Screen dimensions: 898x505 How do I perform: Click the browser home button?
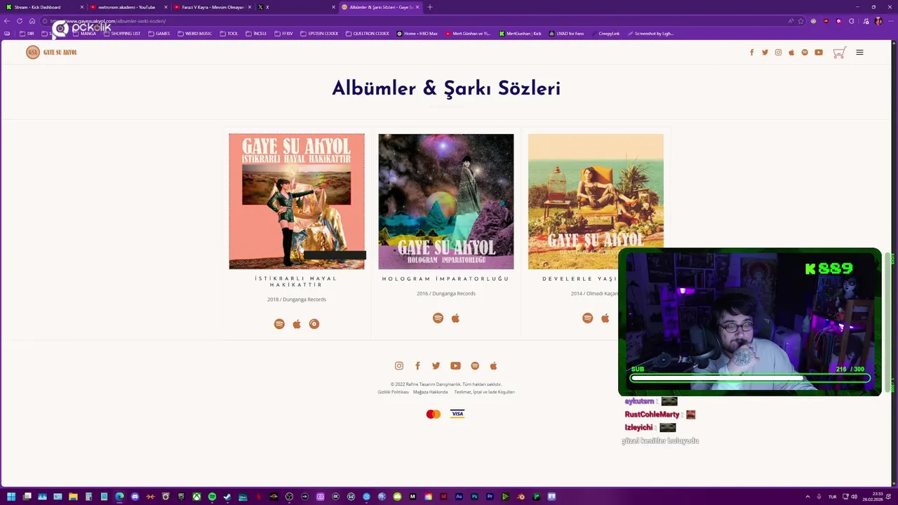(x=32, y=21)
